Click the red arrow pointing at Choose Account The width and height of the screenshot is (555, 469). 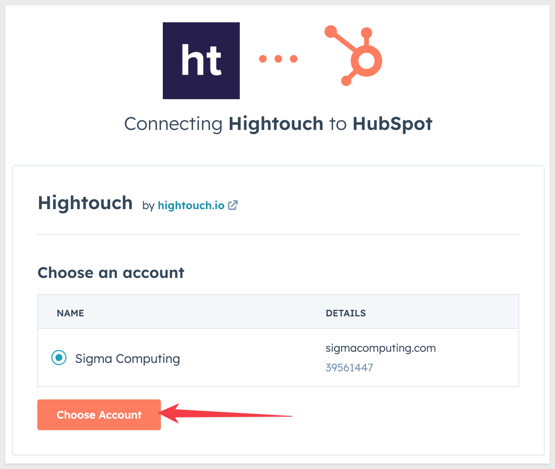coord(226,414)
